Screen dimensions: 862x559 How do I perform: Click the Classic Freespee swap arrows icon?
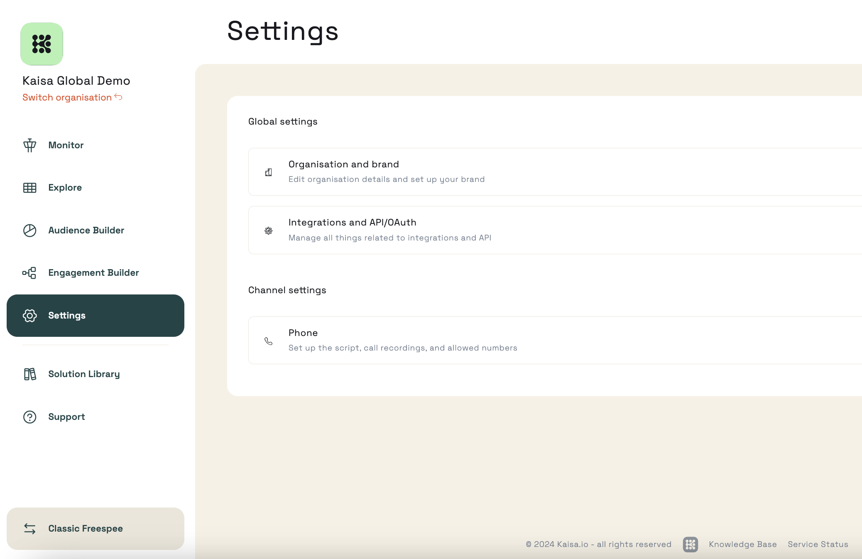pos(30,529)
